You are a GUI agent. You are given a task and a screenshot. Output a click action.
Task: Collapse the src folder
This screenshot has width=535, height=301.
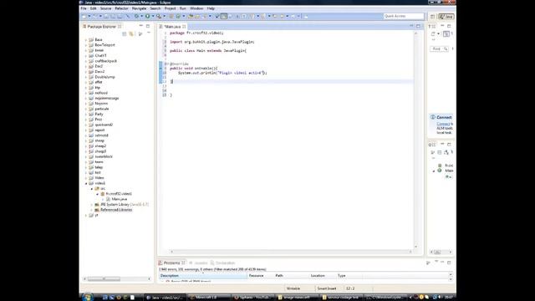pos(91,188)
